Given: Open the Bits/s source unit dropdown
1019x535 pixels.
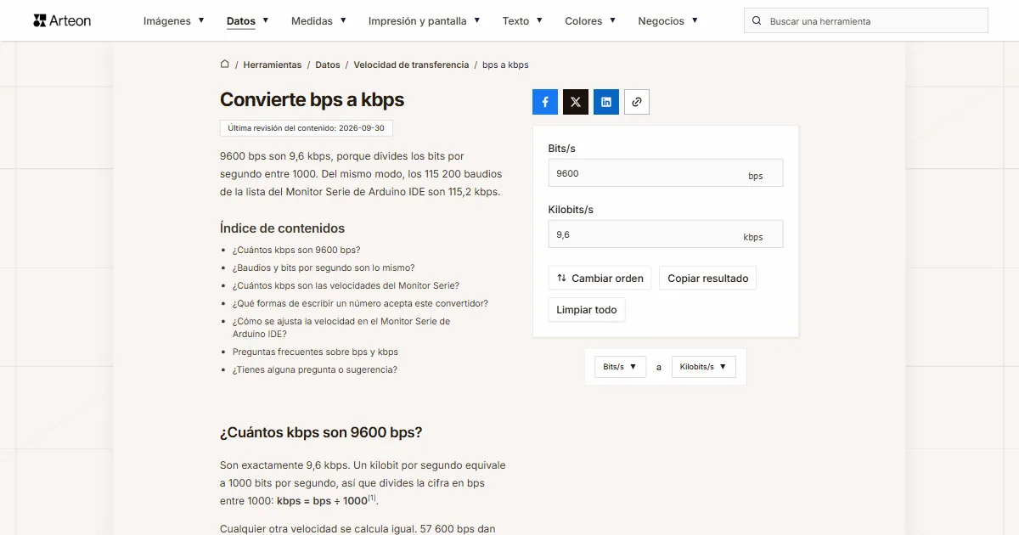Looking at the screenshot, I should (x=621, y=367).
